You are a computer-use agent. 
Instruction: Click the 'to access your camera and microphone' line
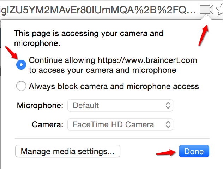pyautogui.click(x=103, y=70)
